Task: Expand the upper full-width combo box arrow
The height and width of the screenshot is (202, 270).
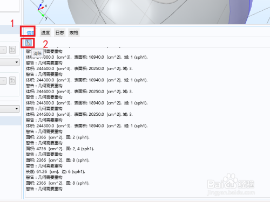Action: (17, 62)
